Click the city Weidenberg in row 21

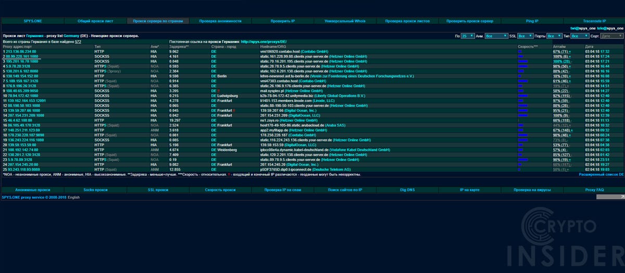[228, 150]
